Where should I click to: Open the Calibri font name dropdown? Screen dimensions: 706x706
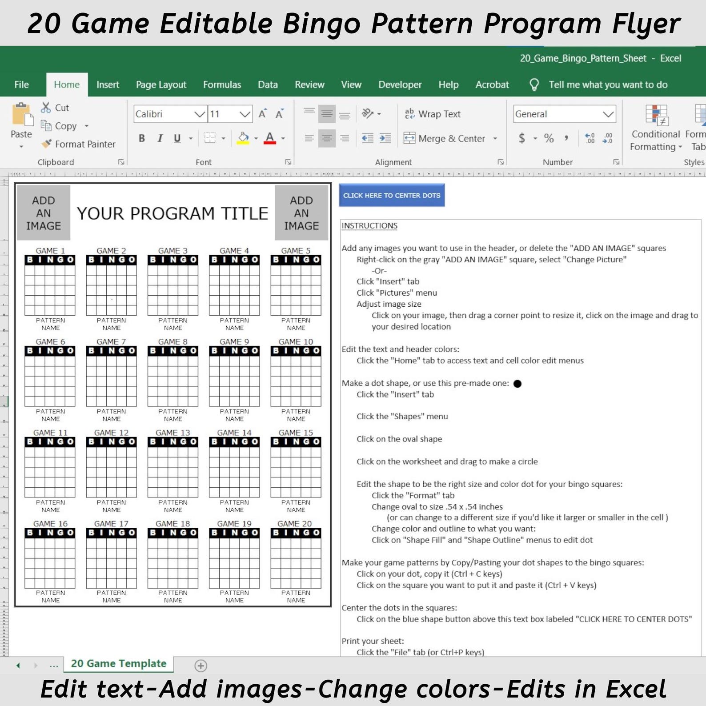[x=200, y=114]
